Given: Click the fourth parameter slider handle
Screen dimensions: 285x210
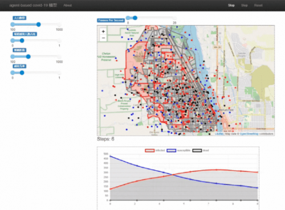Looking at the screenshot, I should pyautogui.click(x=22, y=73).
